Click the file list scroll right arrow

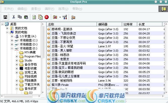point(163,96)
